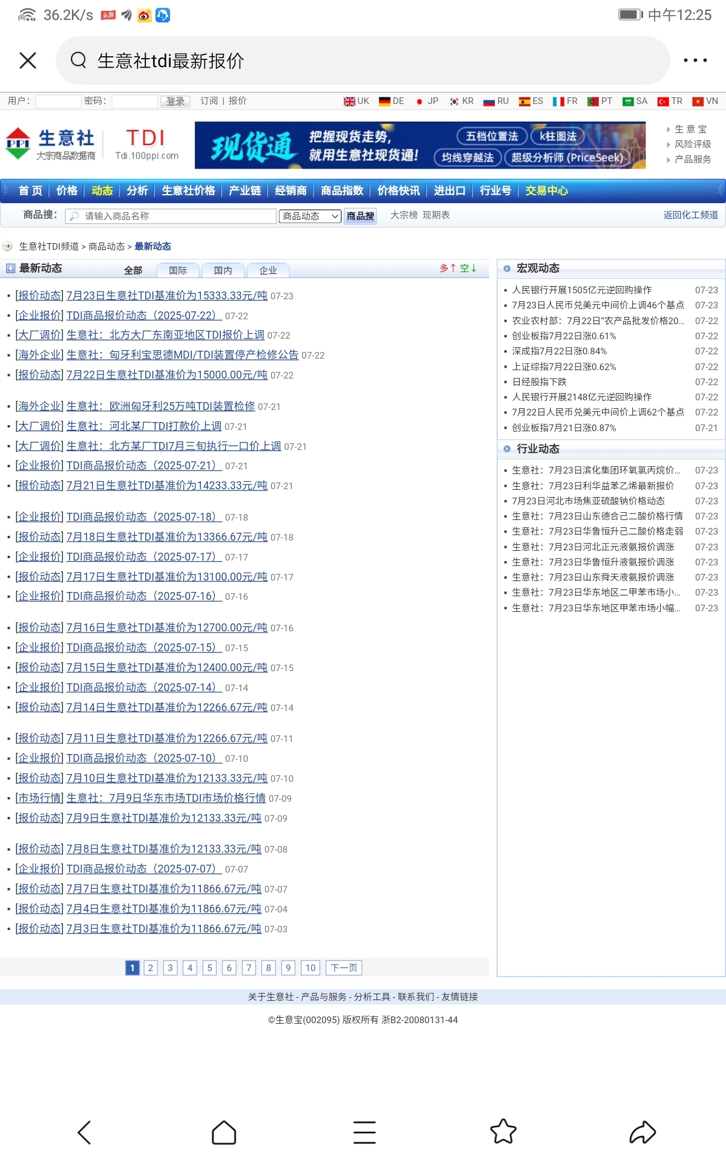
Task: Select SA Arabic flag version
Action: click(635, 101)
